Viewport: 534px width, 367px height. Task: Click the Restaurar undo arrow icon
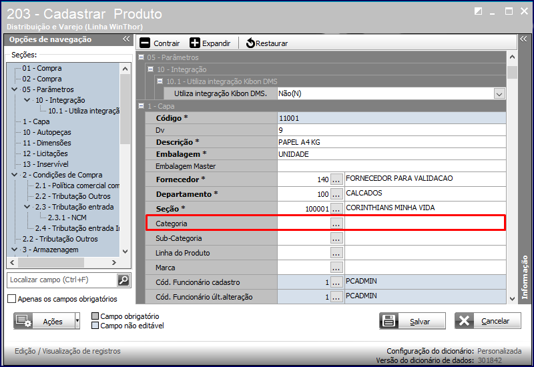coord(250,43)
